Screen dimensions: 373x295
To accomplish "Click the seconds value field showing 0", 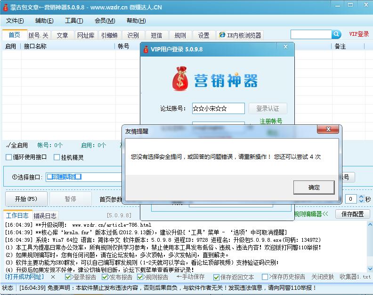I will click(351, 199).
